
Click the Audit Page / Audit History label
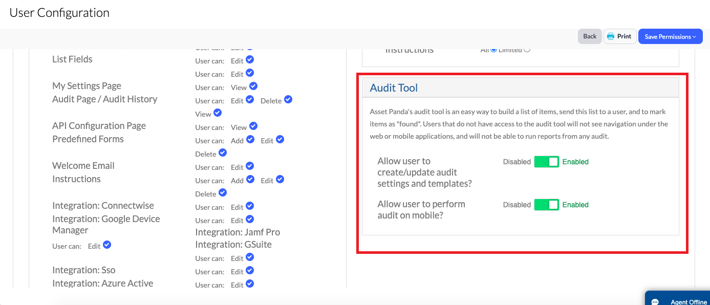(104, 99)
